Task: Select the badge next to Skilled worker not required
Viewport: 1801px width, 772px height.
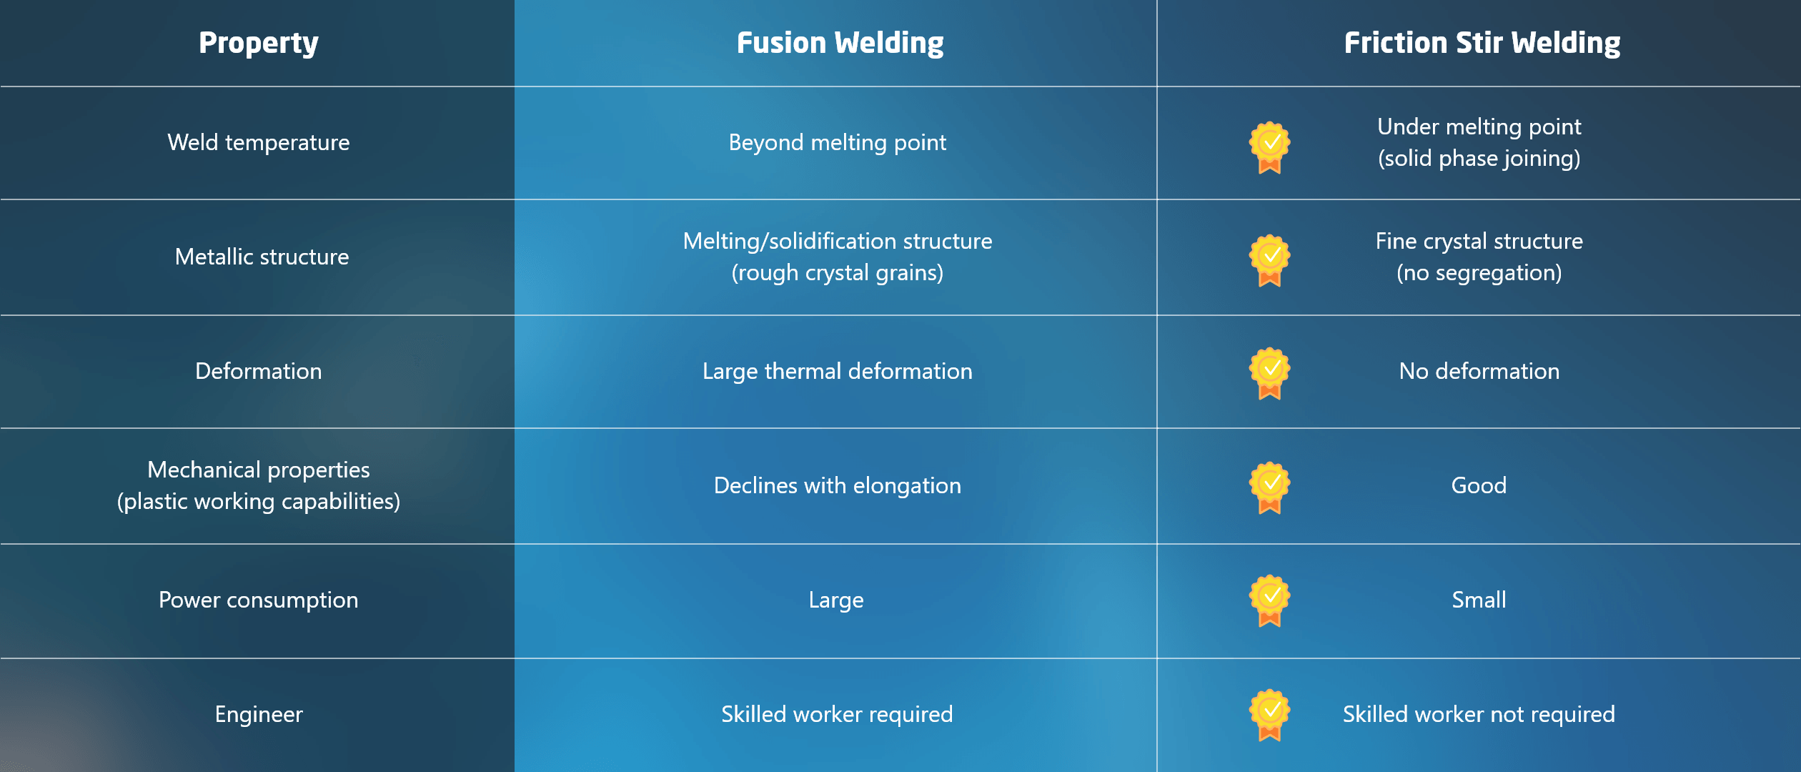Action: [1269, 715]
